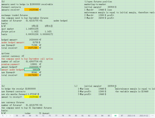This screenshot has height=118, width=155.
Task: Select the use forward value 71386
Action: point(34,45)
